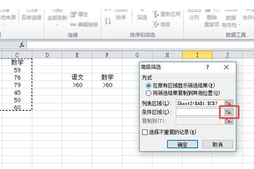Click the range selector icon for 条件区域
254x169 pixels.
[x=229, y=112]
